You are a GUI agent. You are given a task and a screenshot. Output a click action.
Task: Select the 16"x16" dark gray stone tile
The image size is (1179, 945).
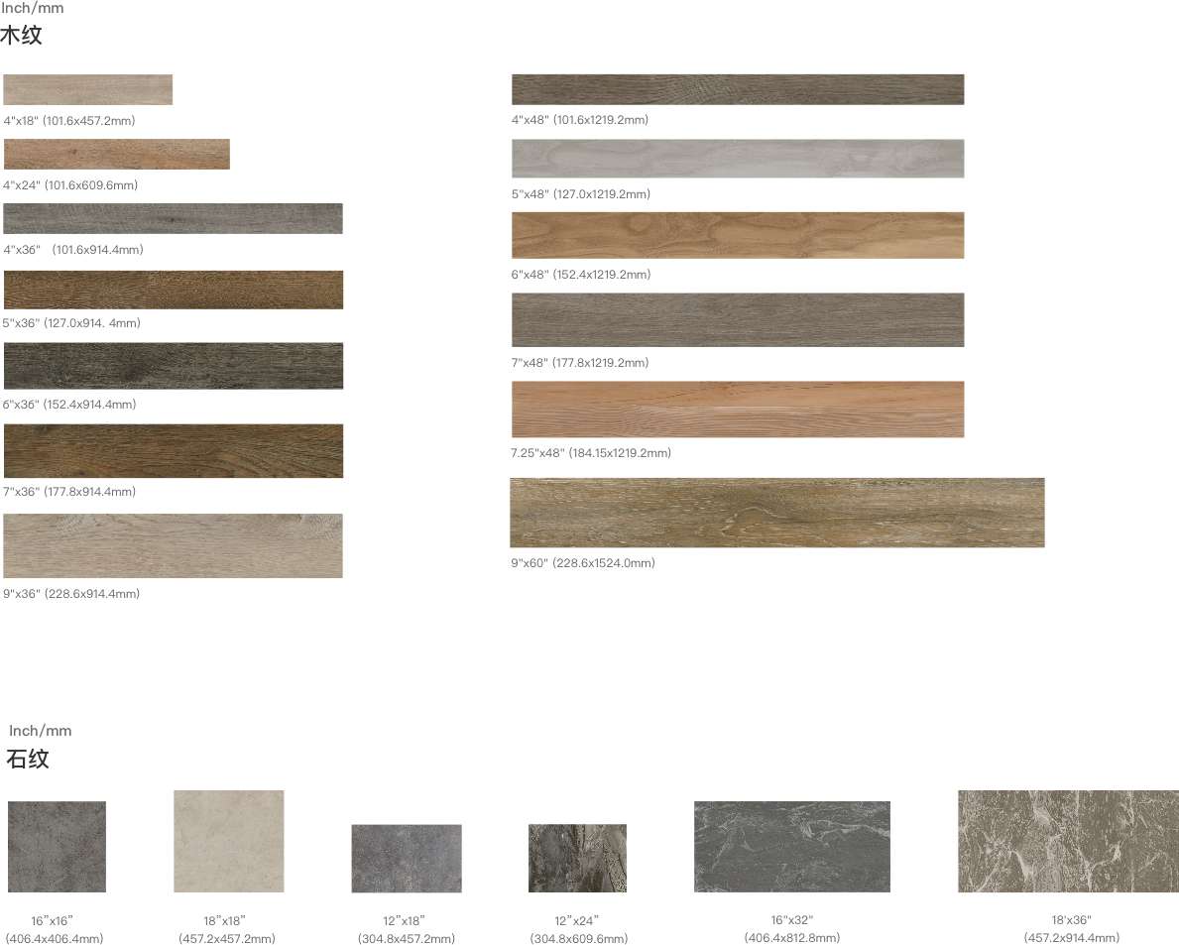click(x=57, y=847)
